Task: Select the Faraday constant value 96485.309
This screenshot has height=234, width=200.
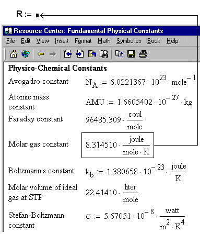Action: pos(103,120)
